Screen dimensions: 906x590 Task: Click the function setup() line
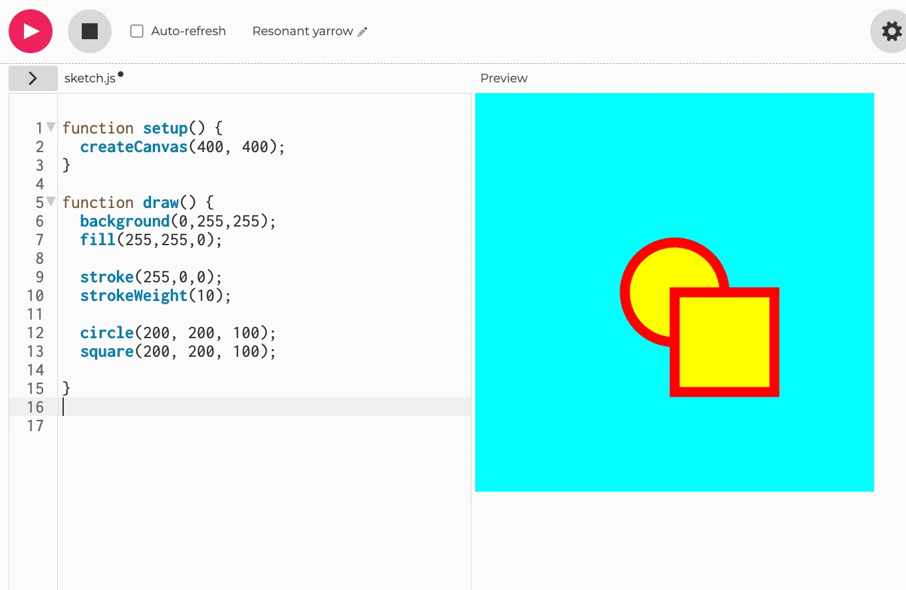[x=142, y=128]
